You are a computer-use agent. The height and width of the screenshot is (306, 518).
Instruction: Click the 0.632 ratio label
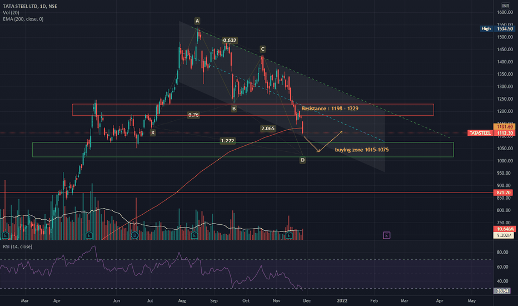click(x=230, y=41)
